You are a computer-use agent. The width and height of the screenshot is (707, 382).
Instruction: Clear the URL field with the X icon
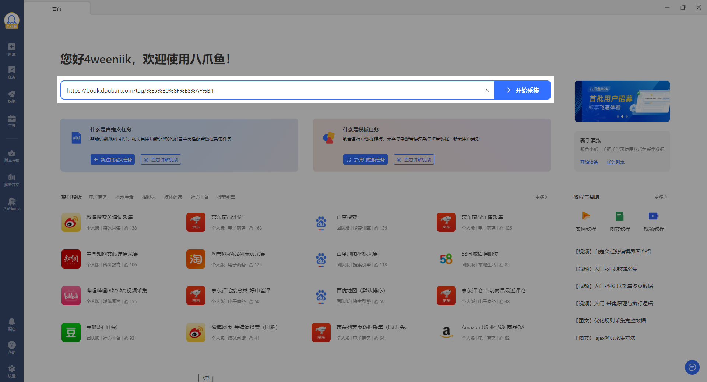click(x=487, y=90)
